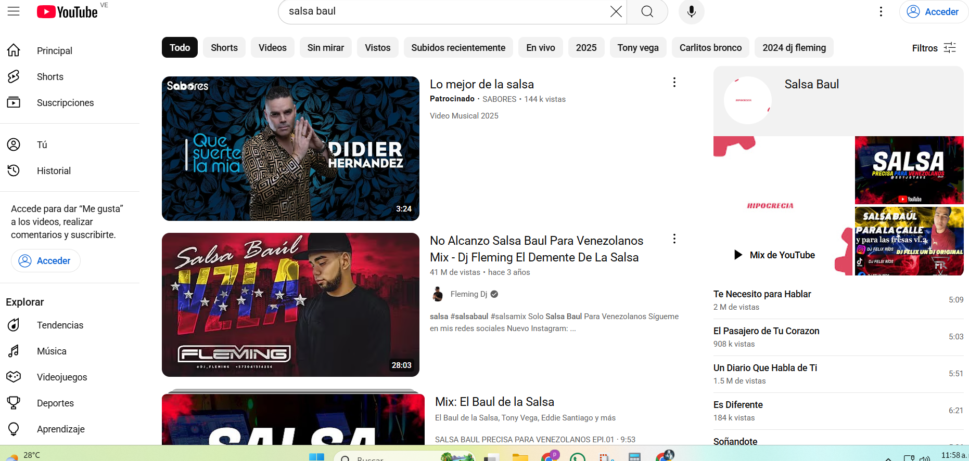Open Principal home icon in sidebar
The image size is (969, 461).
pyautogui.click(x=14, y=50)
